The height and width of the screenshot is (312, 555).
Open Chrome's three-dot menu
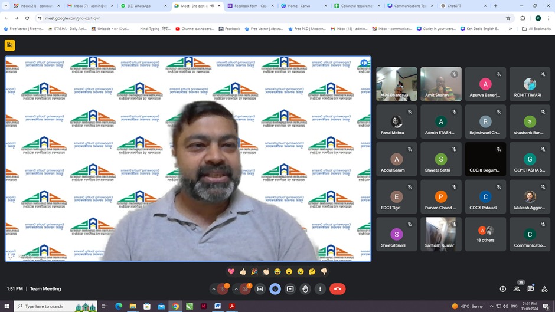[549, 18]
